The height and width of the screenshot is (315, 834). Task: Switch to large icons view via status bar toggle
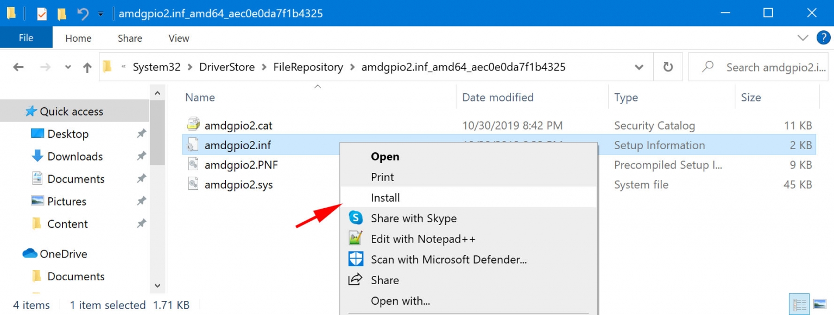pyautogui.click(x=819, y=304)
